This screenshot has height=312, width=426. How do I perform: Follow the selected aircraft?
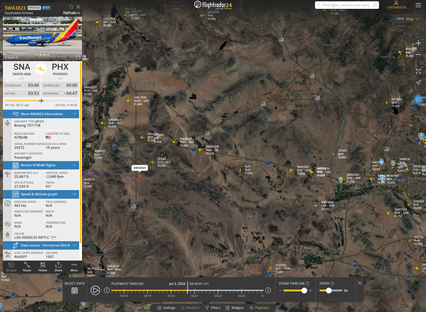(43, 267)
